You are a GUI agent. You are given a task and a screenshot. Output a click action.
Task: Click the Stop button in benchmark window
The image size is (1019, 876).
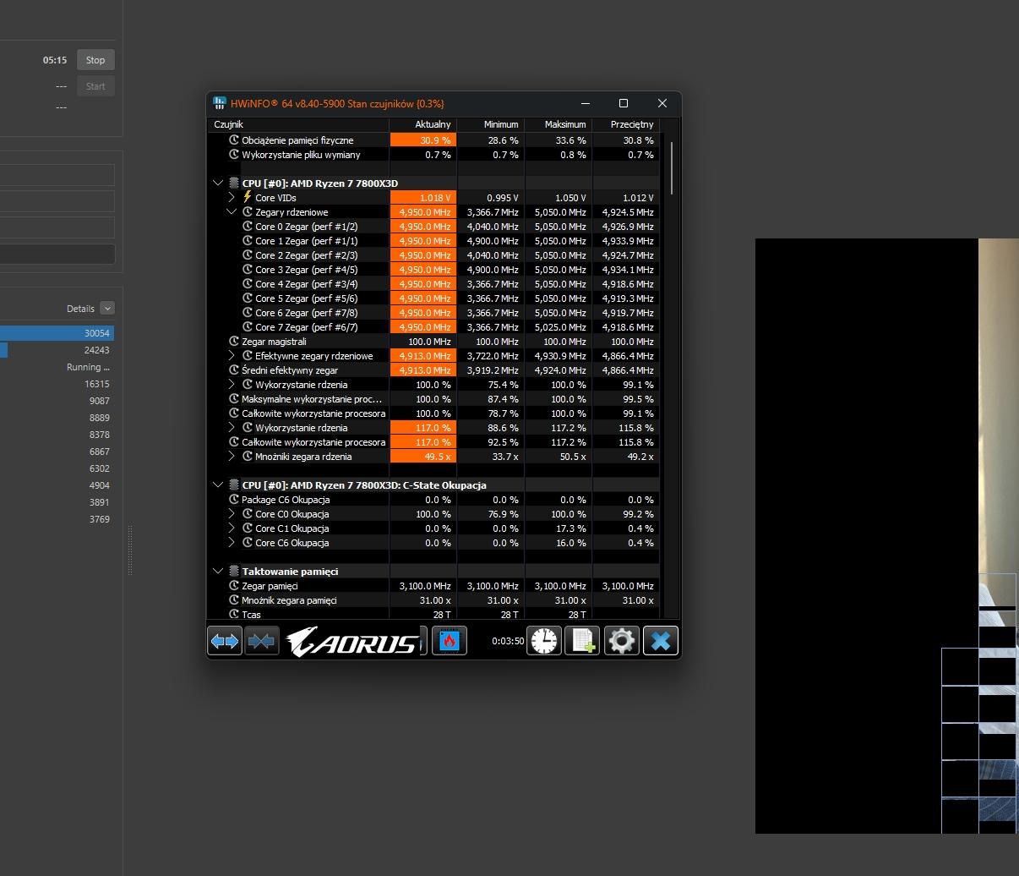pos(95,60)
